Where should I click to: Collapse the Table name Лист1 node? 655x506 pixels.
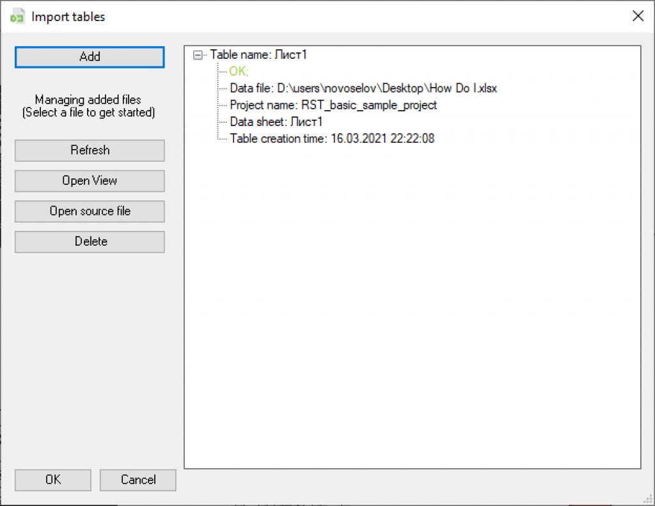[x=198, y=55]
